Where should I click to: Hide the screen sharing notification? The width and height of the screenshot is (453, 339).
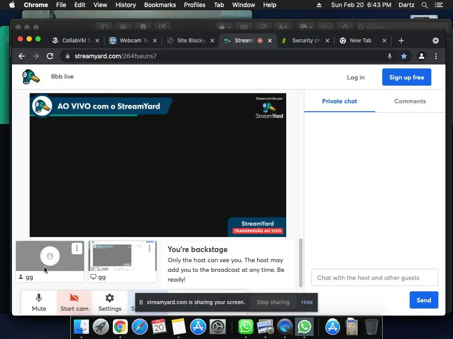point(307,302)
